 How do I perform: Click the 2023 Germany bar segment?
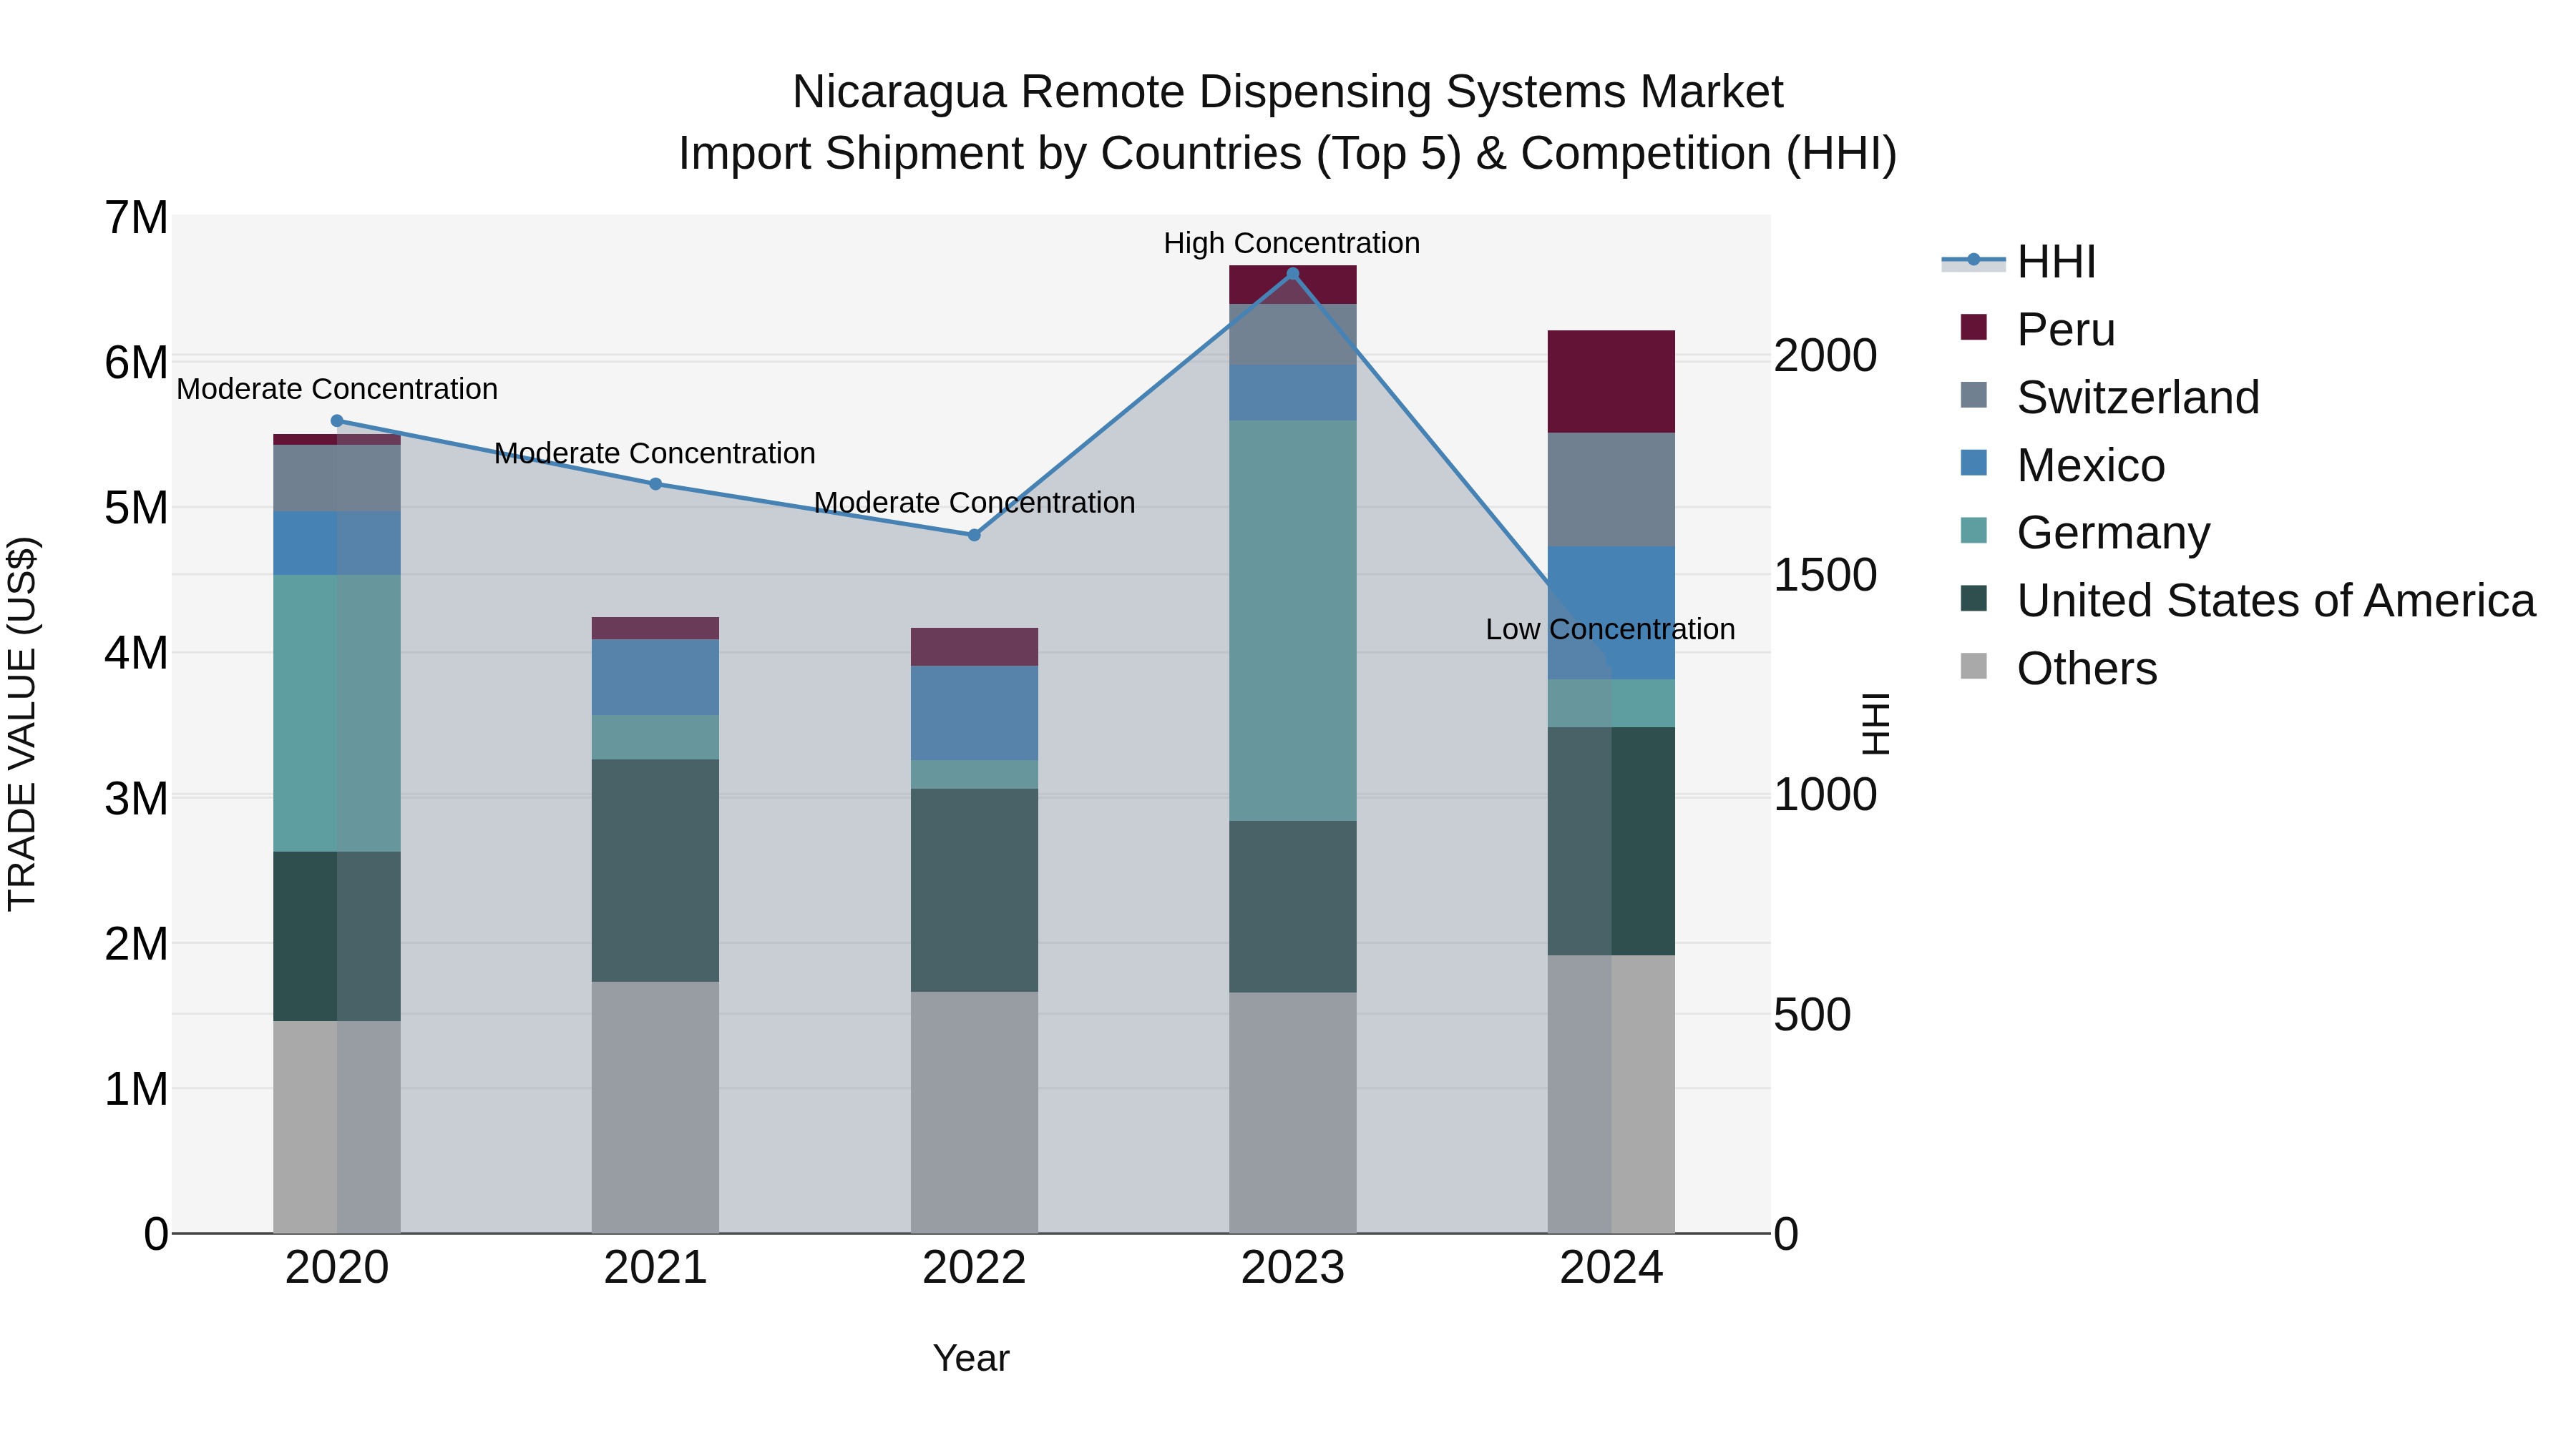[1292, 621]
